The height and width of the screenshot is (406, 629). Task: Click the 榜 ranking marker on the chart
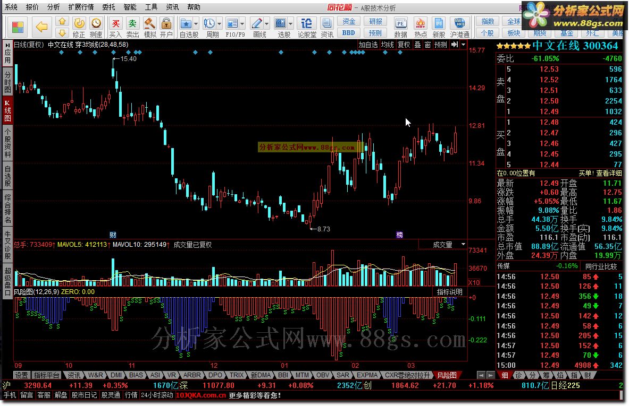(x=399, y=235)
